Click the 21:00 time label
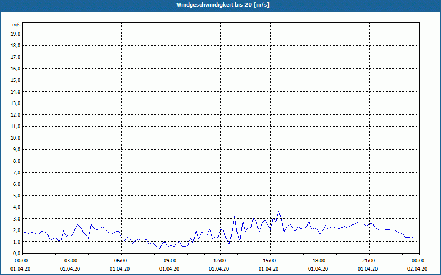 pyautogui.click(x=369, y=261)
